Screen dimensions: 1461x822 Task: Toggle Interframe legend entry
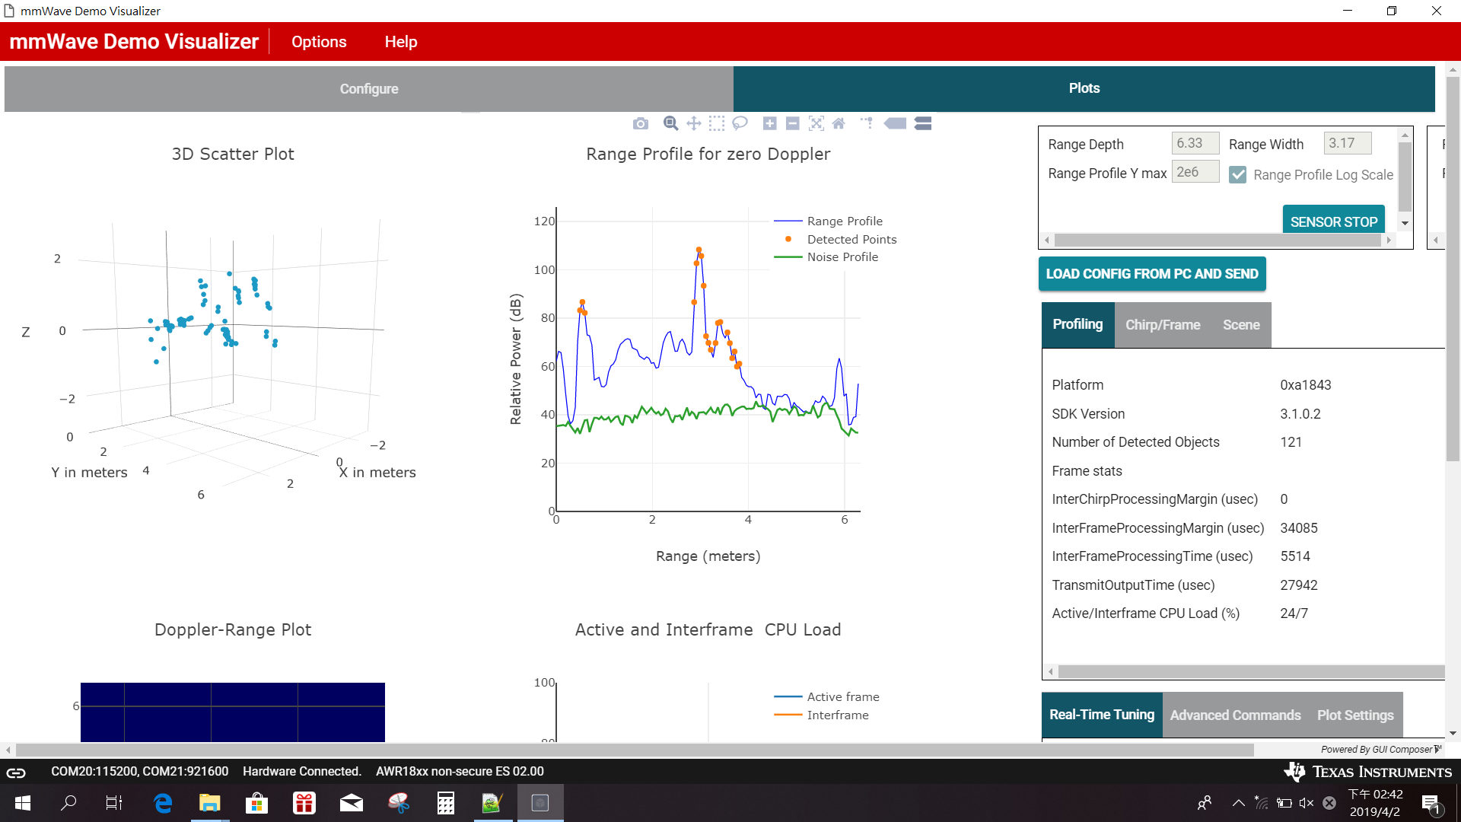point(821,715)
